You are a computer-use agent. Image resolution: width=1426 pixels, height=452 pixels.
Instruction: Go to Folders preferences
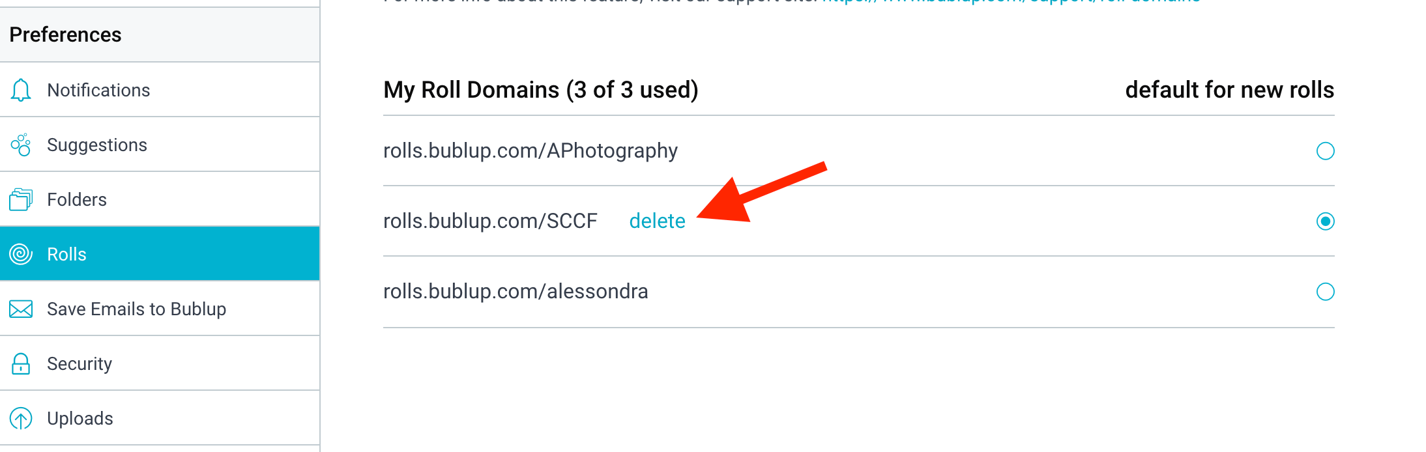click(x=160, y=199)
